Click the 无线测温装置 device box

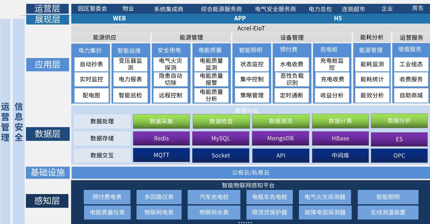coord(388,212)
